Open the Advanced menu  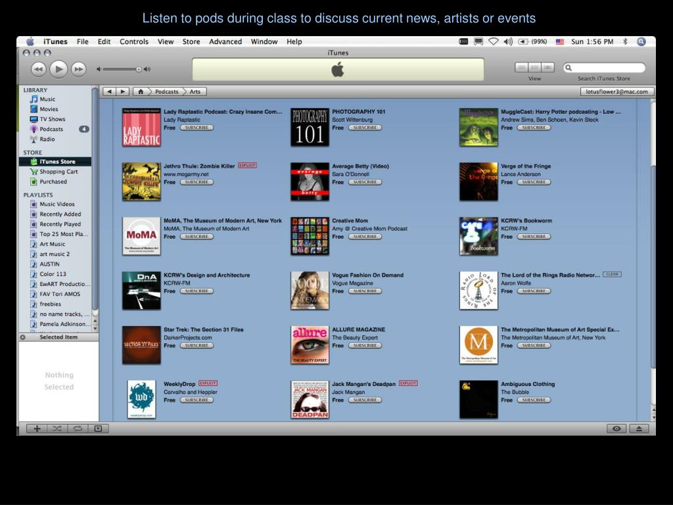225,41
